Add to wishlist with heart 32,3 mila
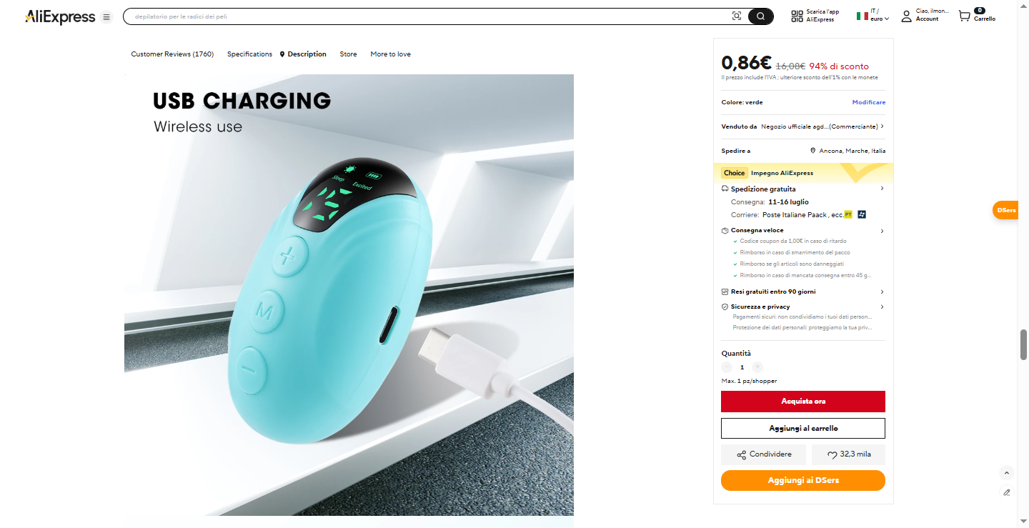The image size is (1029, 528). (849, 454)
